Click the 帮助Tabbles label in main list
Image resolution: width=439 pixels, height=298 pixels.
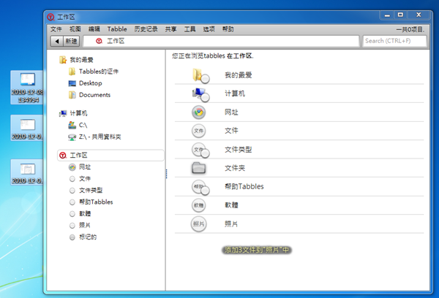tap(244, 186)
